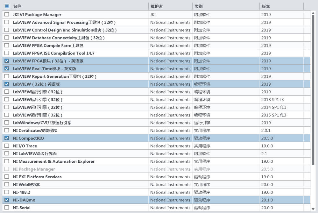Sort by the 版本 column header

tap(266, 6)
